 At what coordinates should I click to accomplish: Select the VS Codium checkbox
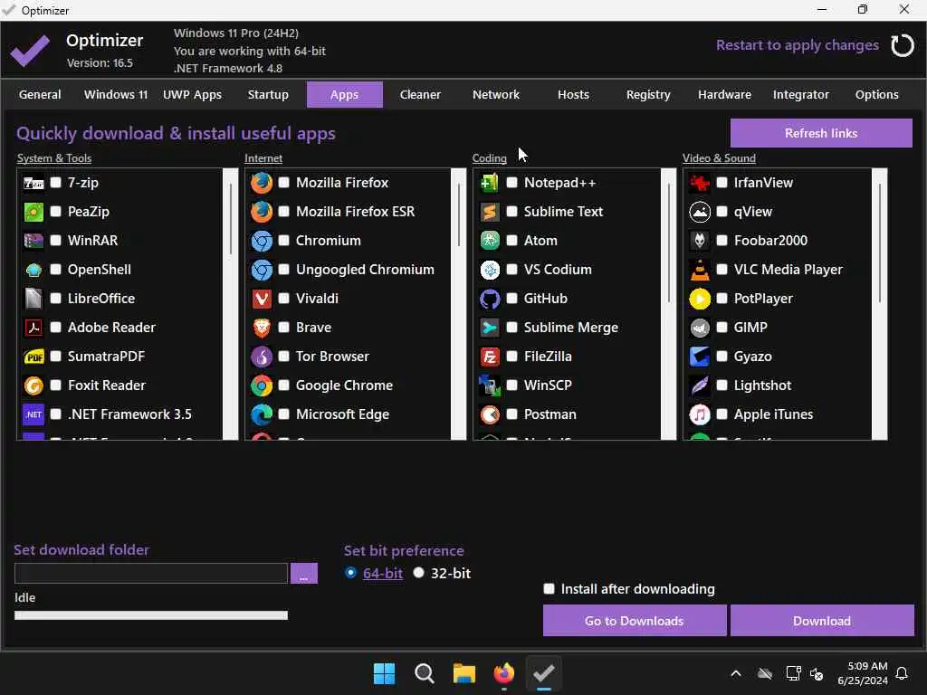point(512,270)
